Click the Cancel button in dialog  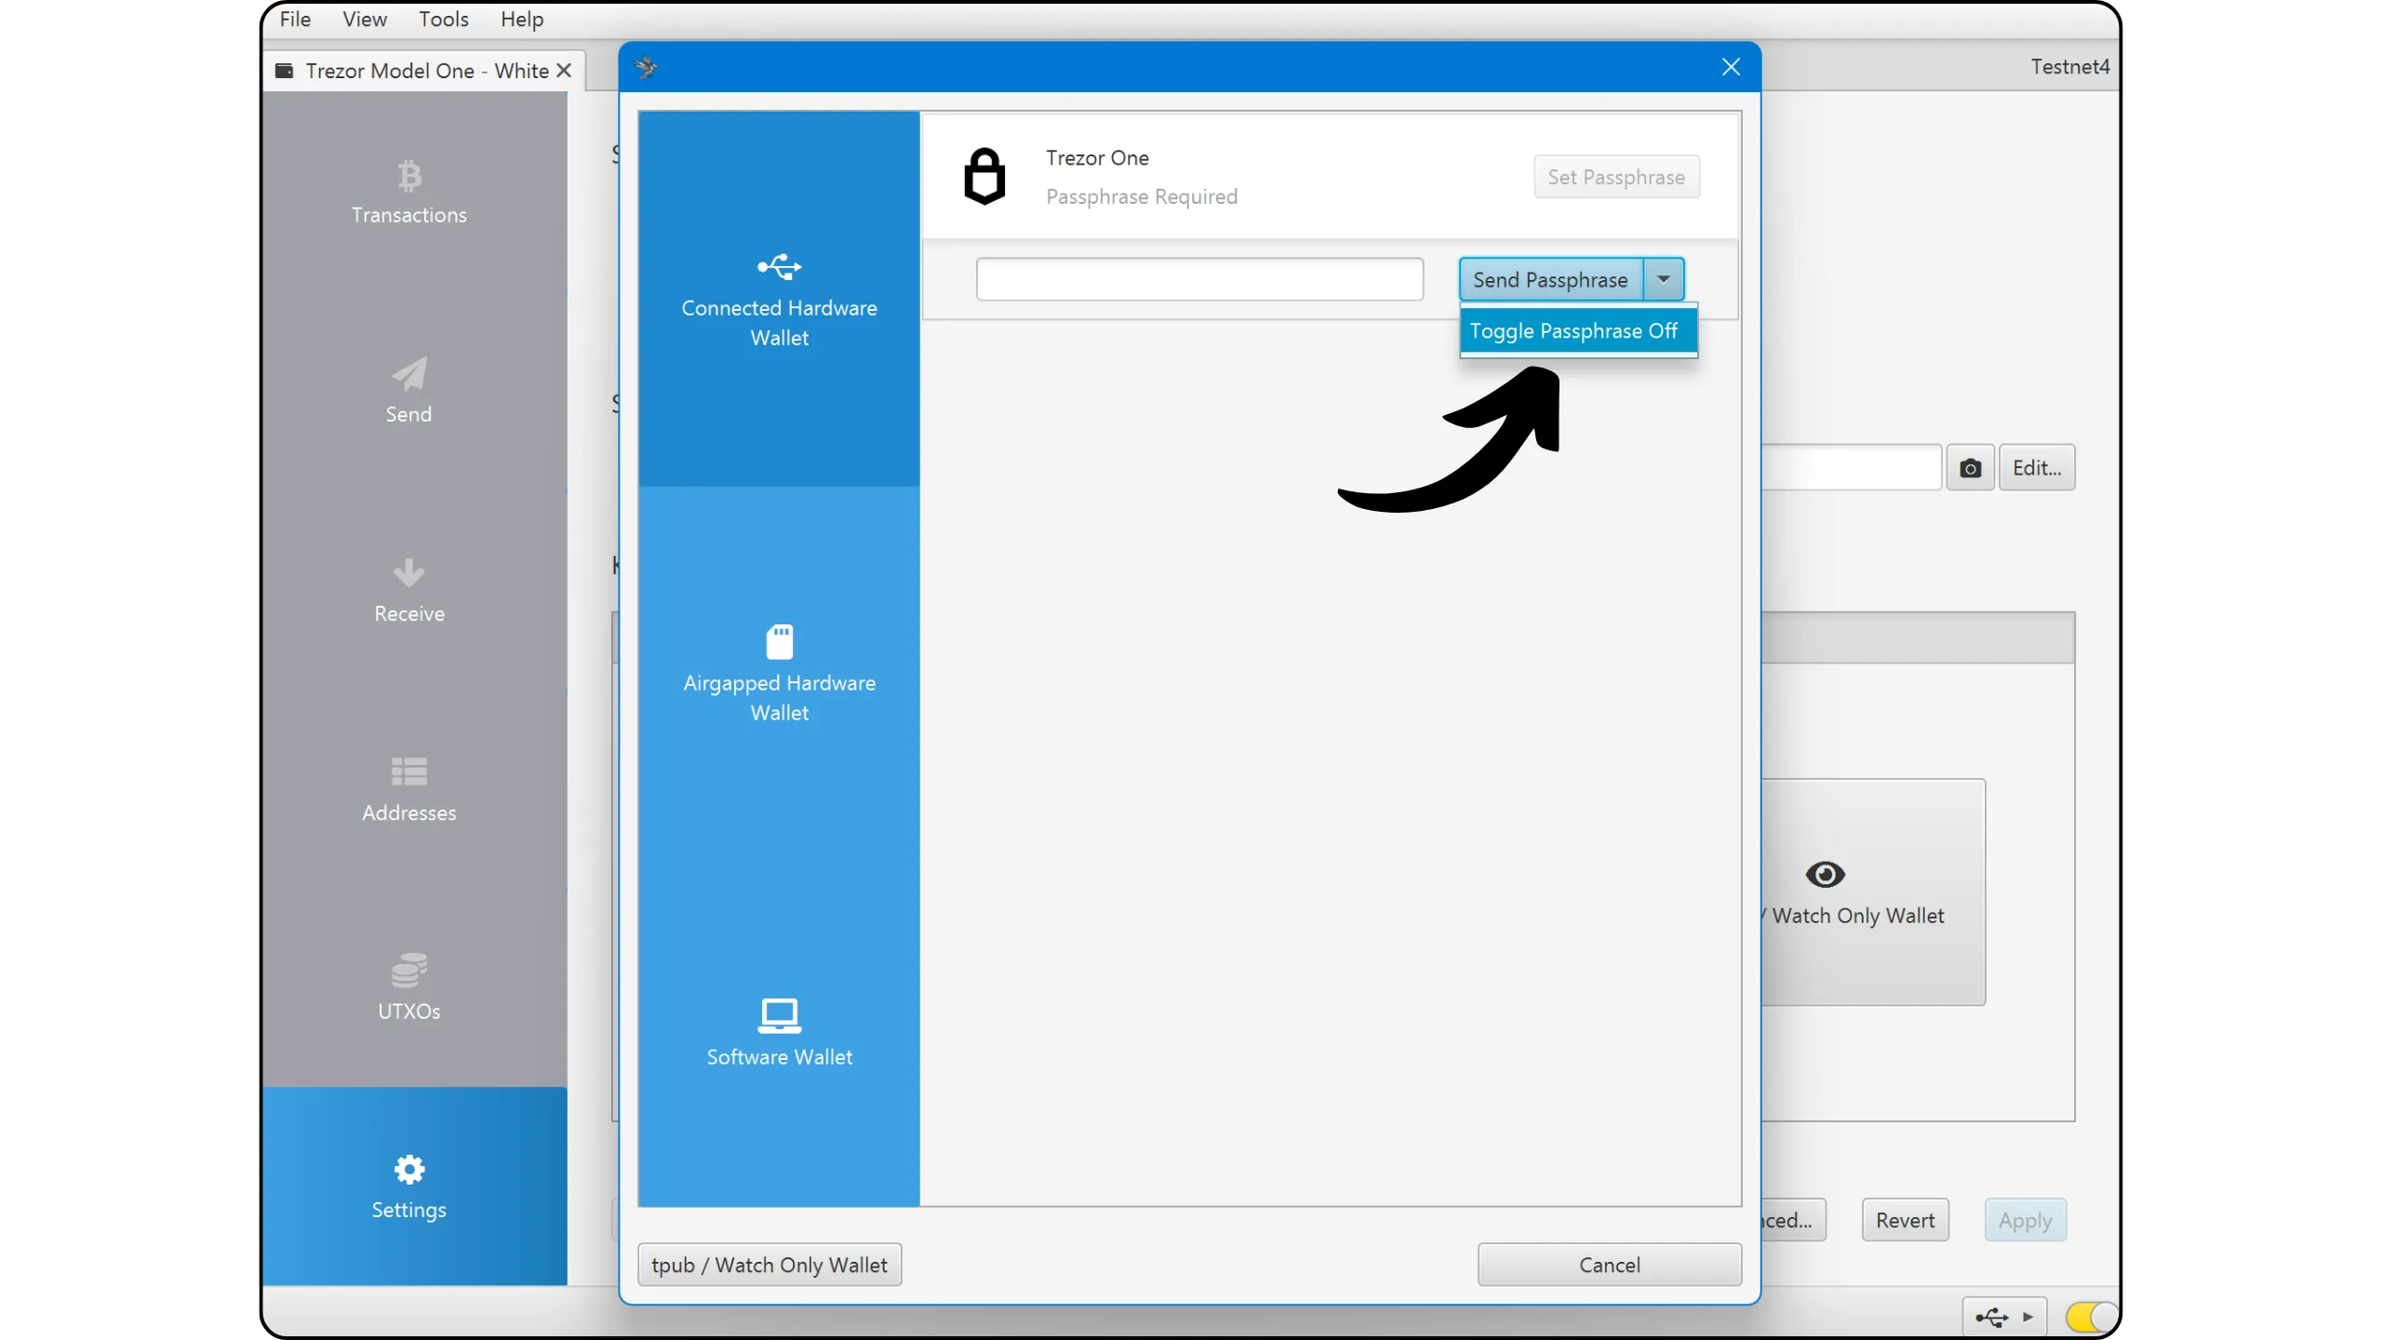[1609, 1265]
